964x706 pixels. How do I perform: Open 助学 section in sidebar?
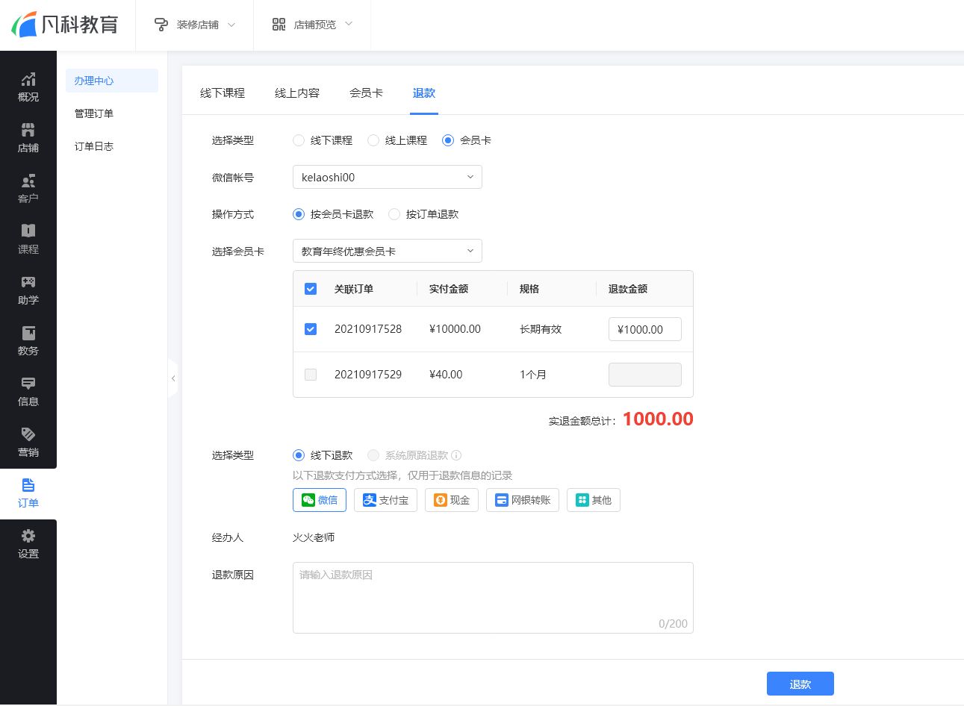[x=28, y=291]
